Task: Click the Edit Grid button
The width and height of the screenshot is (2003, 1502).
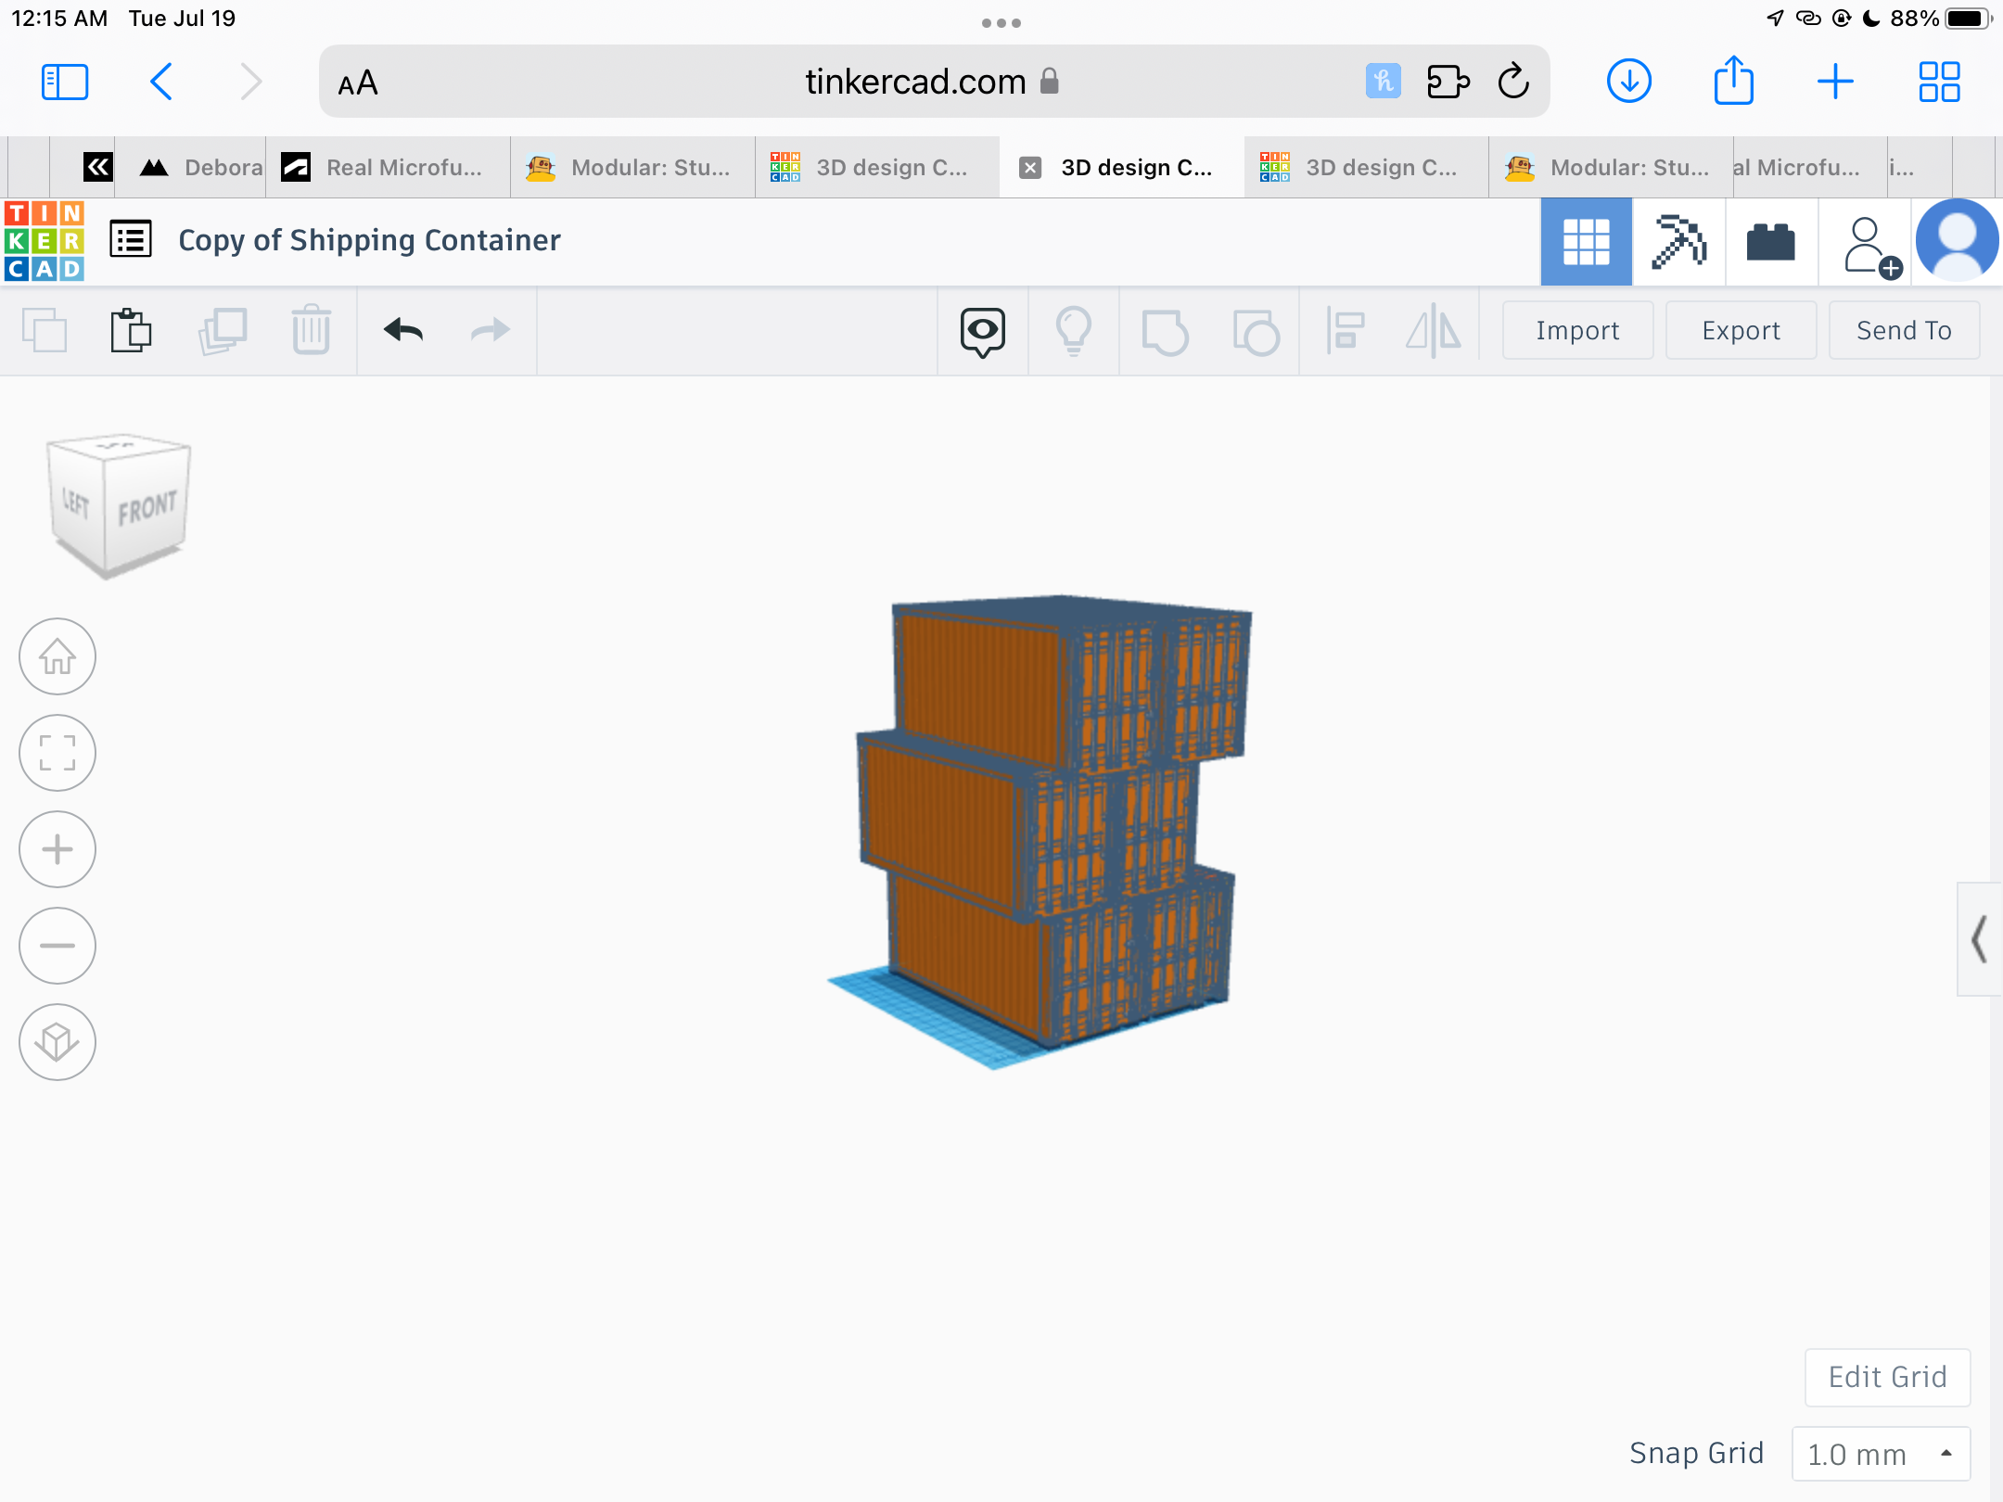Action: tap(1887, 1377)
